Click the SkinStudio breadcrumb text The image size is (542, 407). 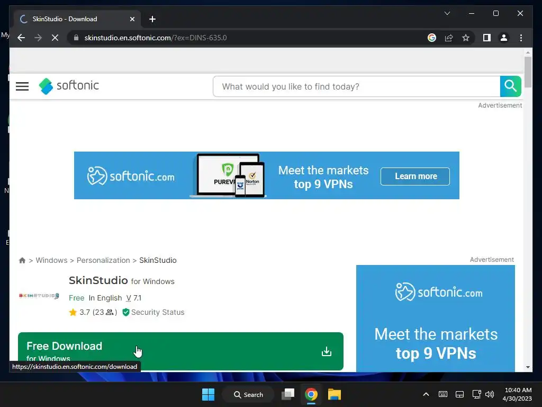coord(158,260)
